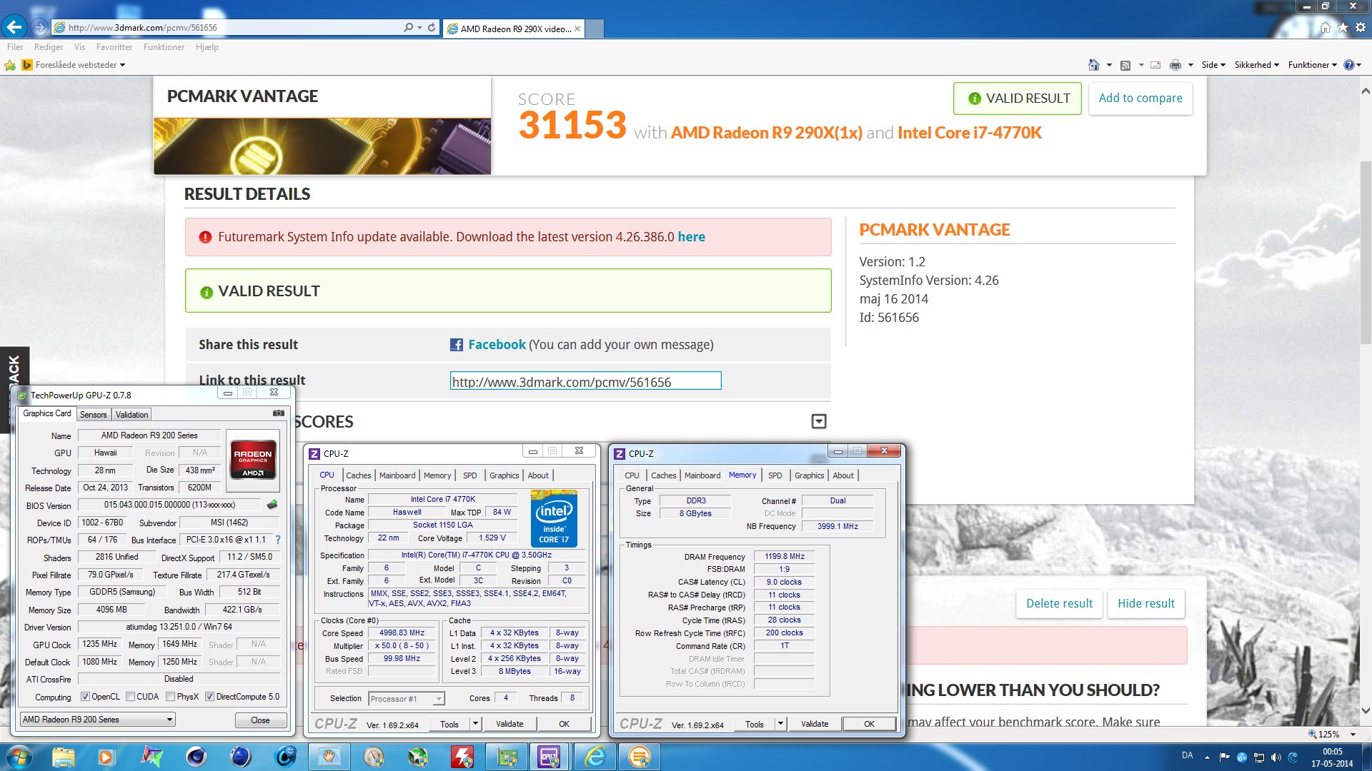Click the RSS feeds icon

[x=1125, y=65]
